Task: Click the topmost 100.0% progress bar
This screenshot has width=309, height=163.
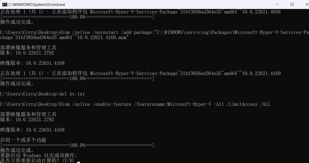Action: tap(77, 17)
